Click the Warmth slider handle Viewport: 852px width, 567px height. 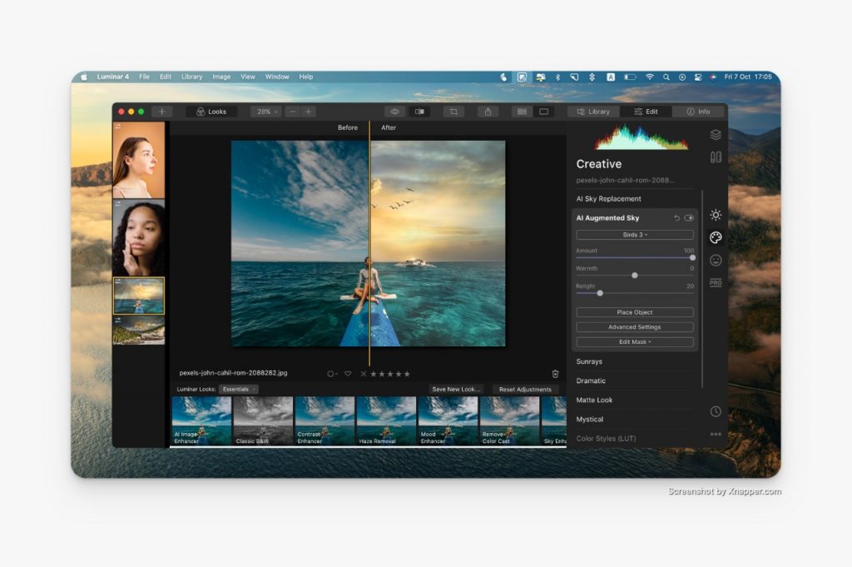click(x=635, y=276)
